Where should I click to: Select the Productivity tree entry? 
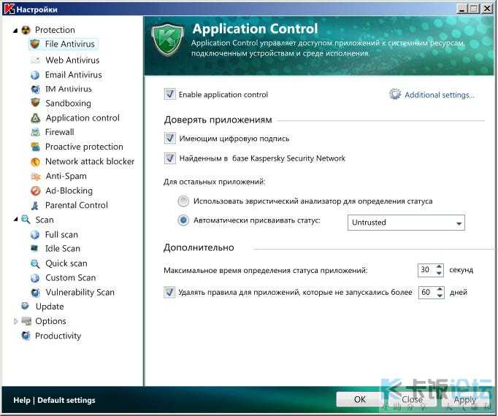point(58,336)
